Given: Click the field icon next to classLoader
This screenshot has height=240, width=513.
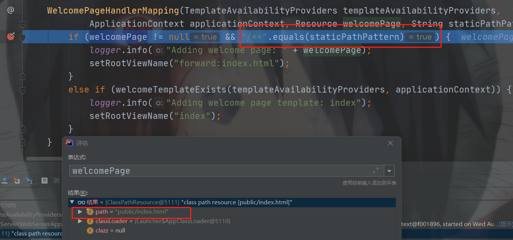Looking at the screenshot, I should [x=90, y=221].
